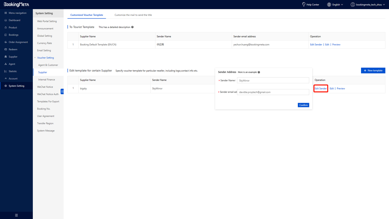The image size is (389, 219).
Task: Click the Redeem icon in sidebar
Action: (x=6, y=50)
